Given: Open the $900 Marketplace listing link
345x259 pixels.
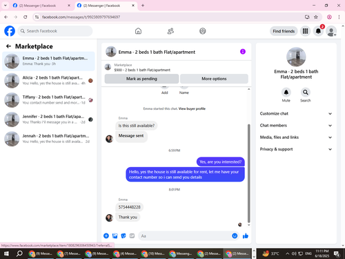Looking at the screenshot, I should tap(142, 70).
